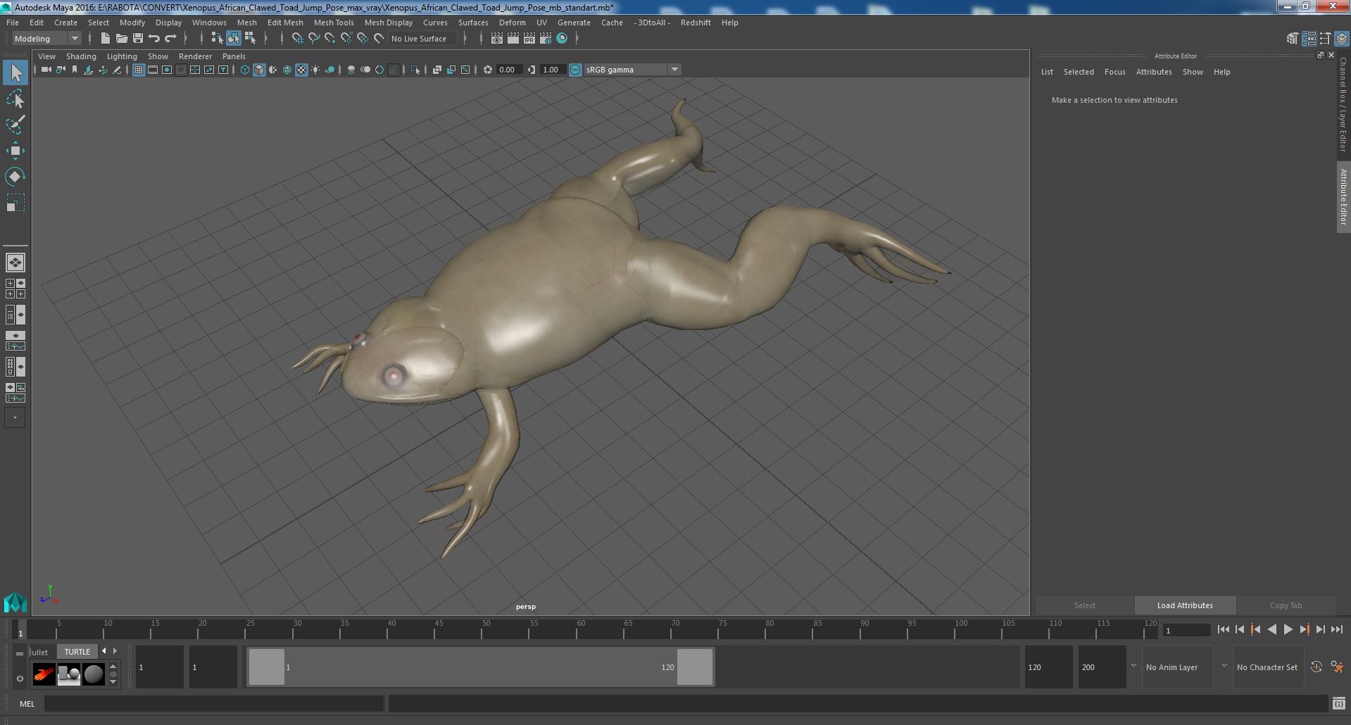Screen dimensions: 1351x725
Task: Toggle film gate display
Action: (x=153, y=70)
